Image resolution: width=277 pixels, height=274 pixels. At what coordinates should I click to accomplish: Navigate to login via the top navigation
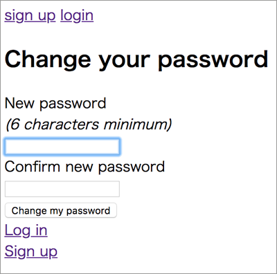click(77, 16)
